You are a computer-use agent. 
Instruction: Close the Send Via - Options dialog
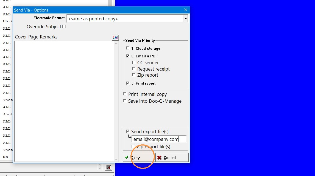click(186, 10)
